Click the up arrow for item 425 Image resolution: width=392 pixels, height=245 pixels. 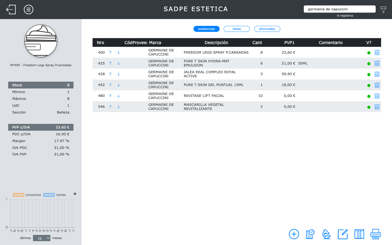[x=110, y=63]
